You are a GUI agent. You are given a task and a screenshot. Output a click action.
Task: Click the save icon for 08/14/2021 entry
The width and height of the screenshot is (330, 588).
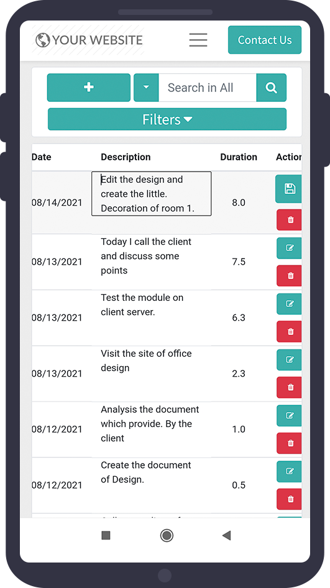[x=289, y=188]
